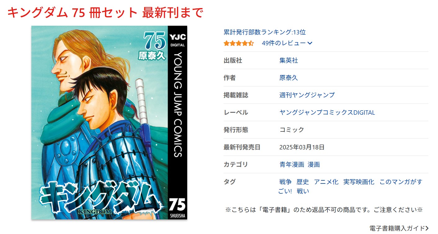Select the アニメ化 tag
Screen dimensions: 438x234
click(326, 182)
